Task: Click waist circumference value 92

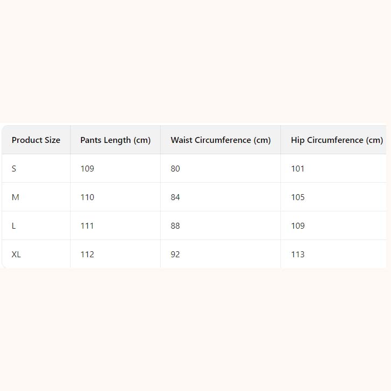Action: [175, 255]
